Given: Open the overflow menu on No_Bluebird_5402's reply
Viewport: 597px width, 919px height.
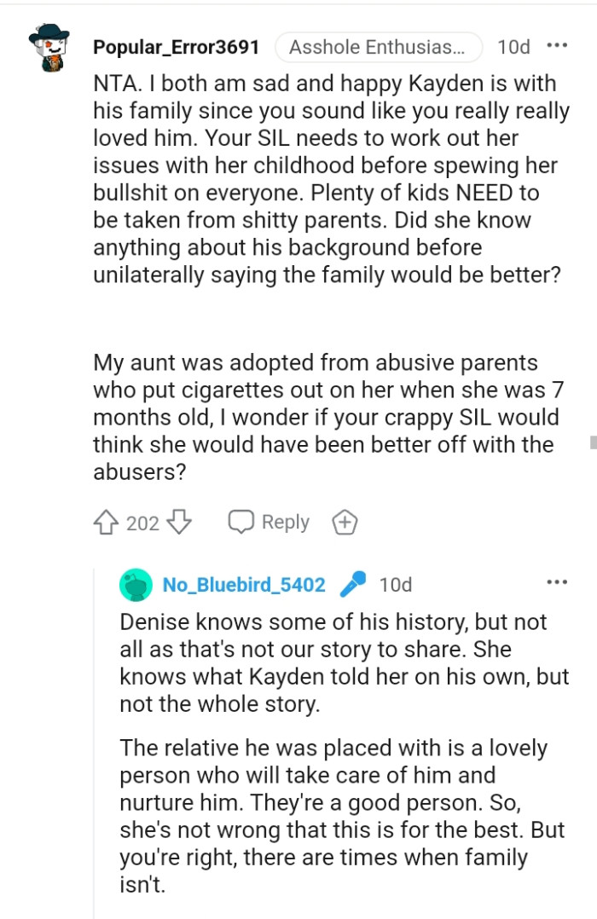Looking at the screenshot, I should [x=558, y=581].
